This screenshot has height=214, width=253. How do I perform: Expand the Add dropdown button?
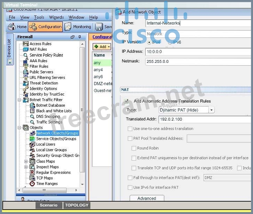pyautogui.click(x=102, y=46)
